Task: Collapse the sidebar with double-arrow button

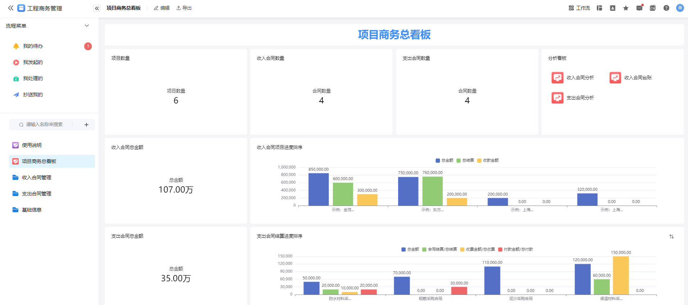Action: (x=97, y=8)
